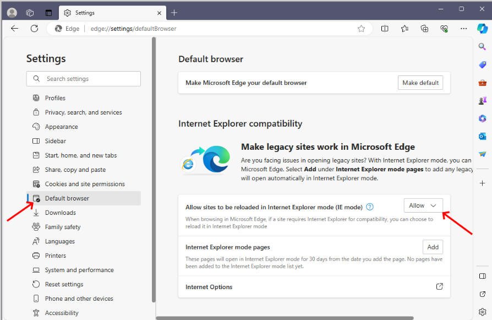Screen dimensions: 492x320
Task: Select the Settings tab in tab strip
Action: pyautogui.click(x=112, y=13)
